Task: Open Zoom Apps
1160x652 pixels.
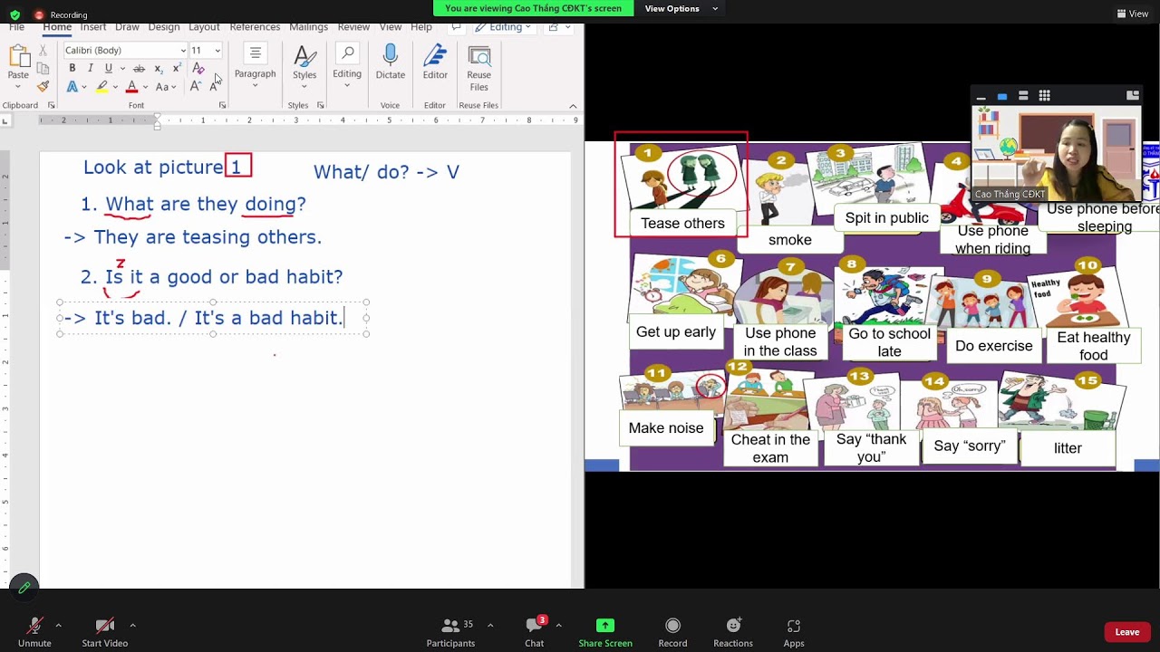Action: coord(794,631)
